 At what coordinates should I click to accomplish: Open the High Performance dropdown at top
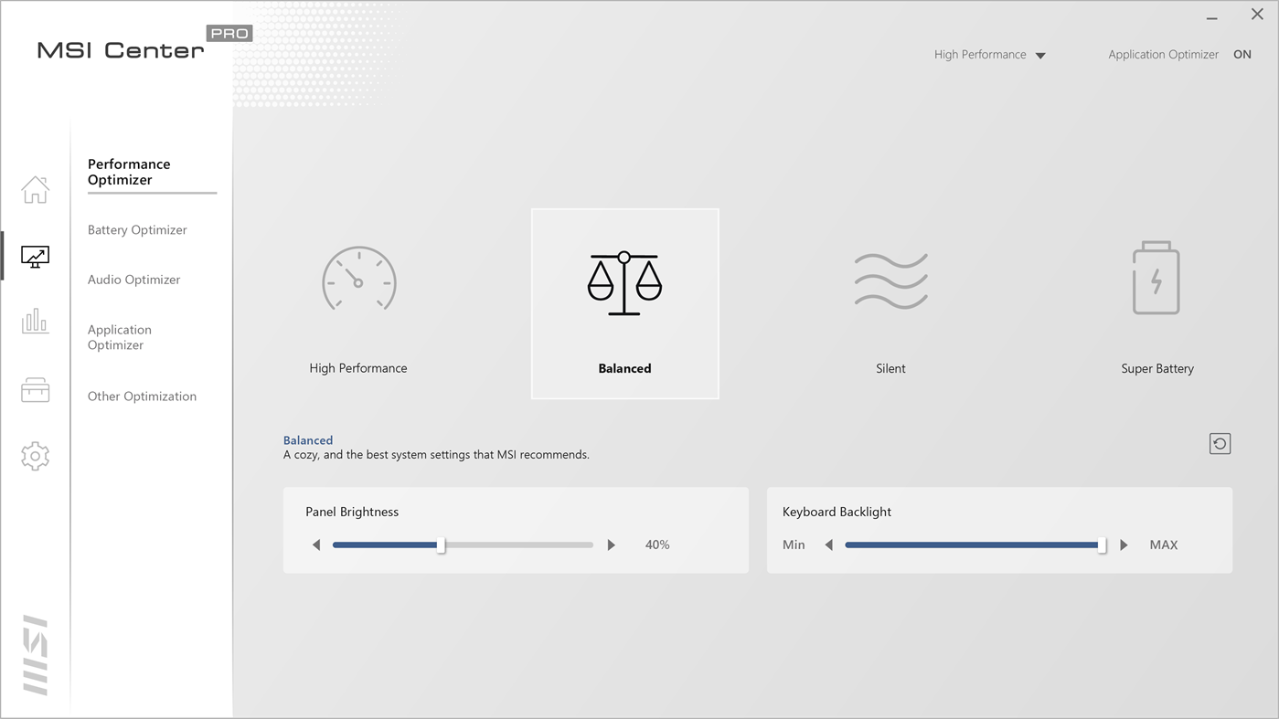(989, 55)
